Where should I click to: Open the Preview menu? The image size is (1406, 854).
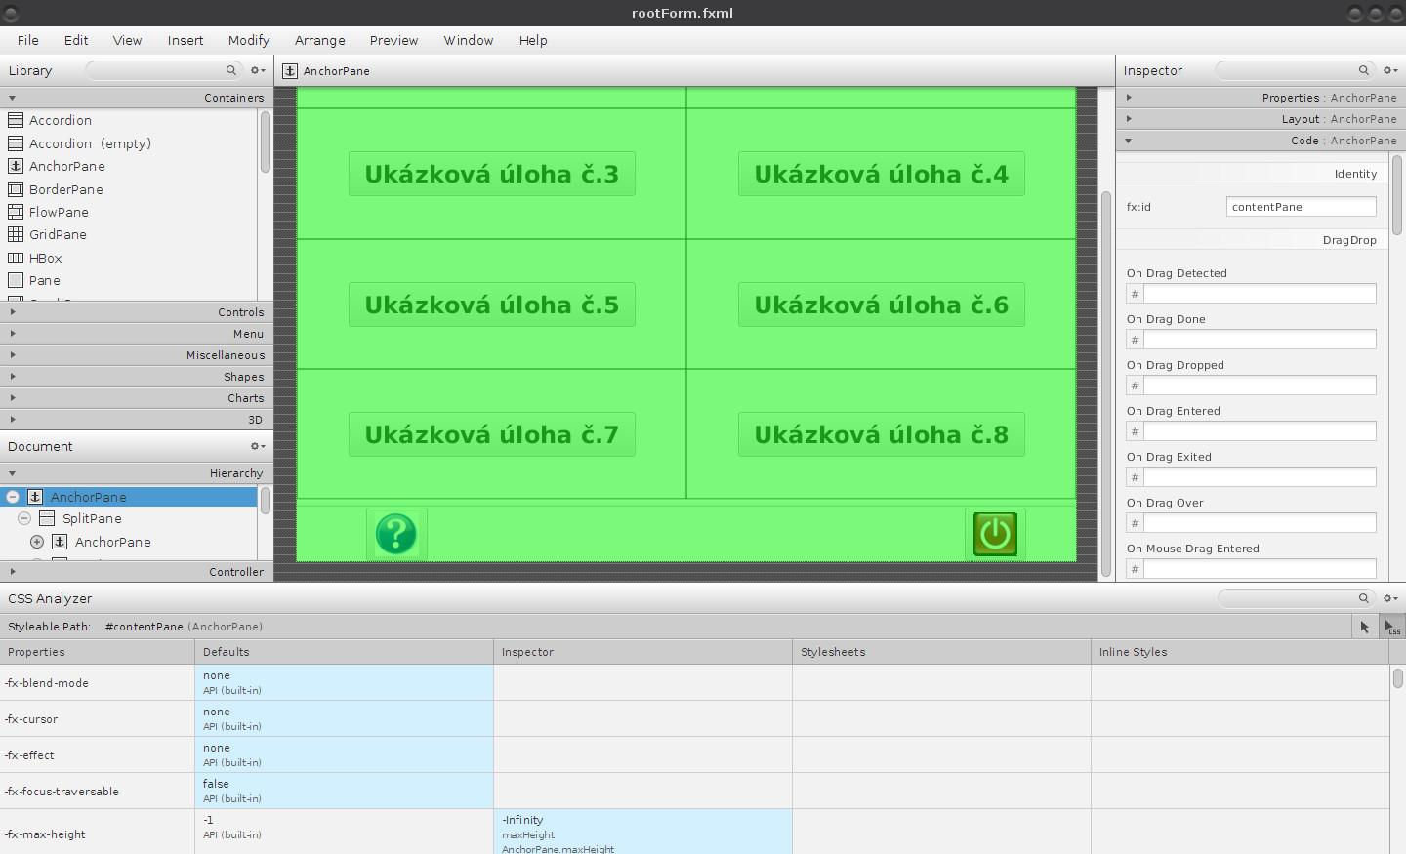pyautogui.click(x=393, y=40)
